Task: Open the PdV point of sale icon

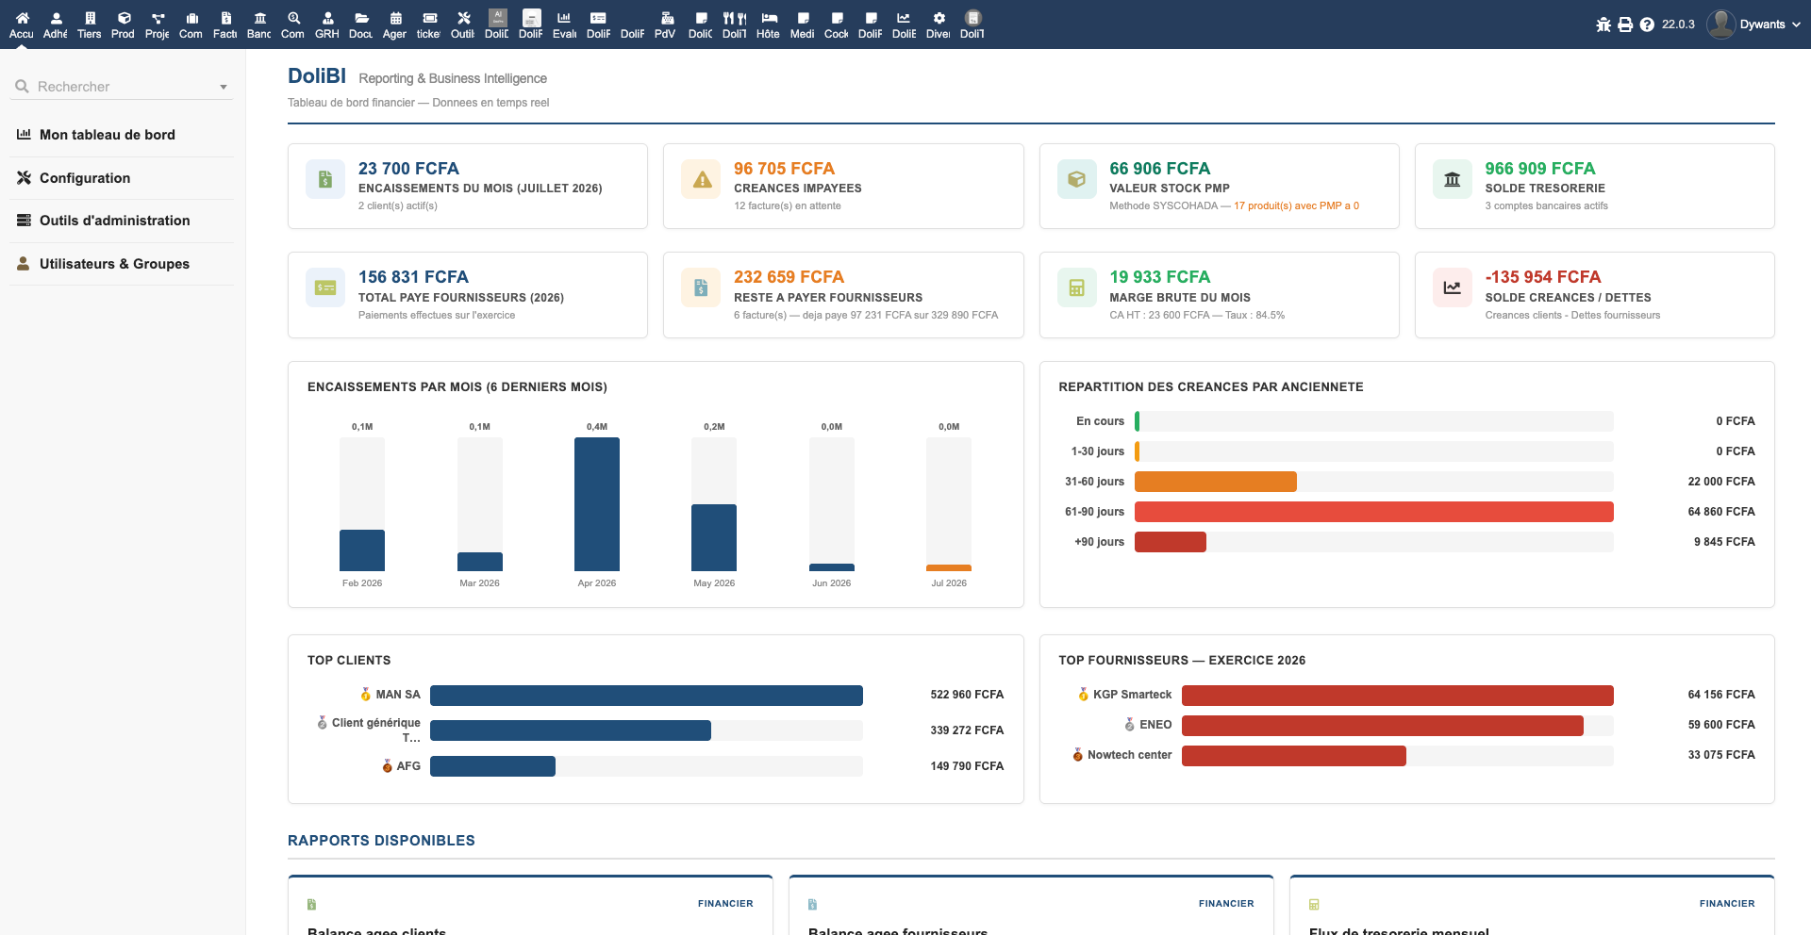Action: click(666, 25)
